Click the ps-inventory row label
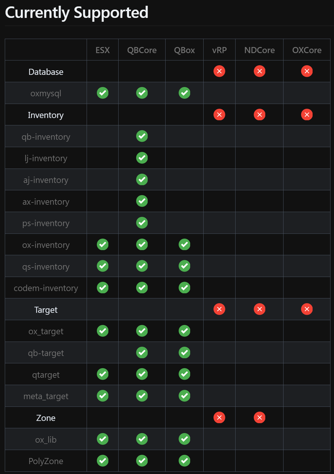 click(x=46, y=223)
